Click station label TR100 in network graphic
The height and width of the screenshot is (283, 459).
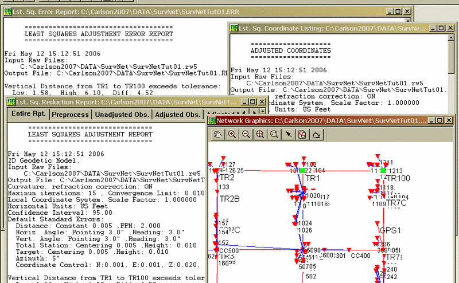[x=398, y=178]
